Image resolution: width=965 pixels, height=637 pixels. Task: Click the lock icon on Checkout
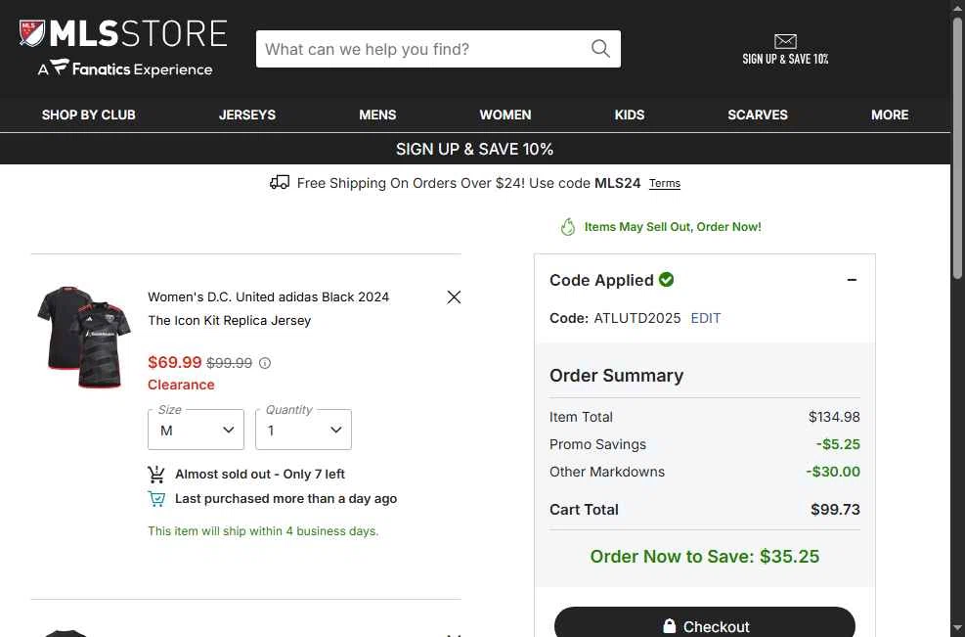[x=669, y=626]
